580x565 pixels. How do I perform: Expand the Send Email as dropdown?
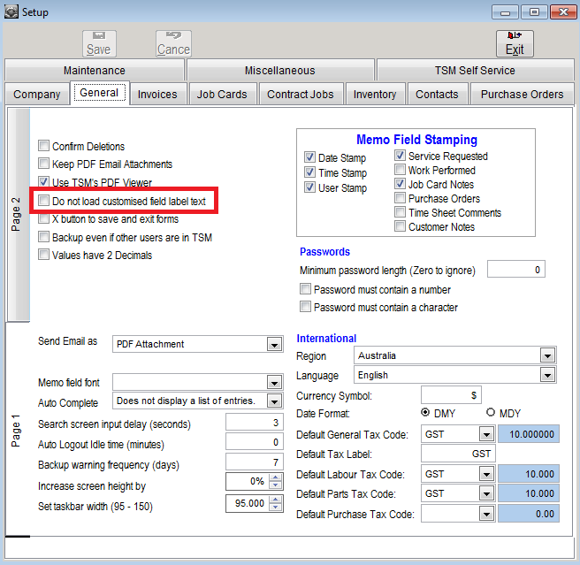275,344
